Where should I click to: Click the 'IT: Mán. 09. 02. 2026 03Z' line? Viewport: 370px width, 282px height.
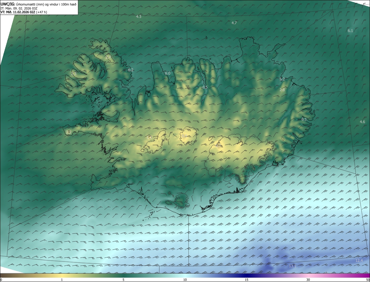click(x=19, y=8)
